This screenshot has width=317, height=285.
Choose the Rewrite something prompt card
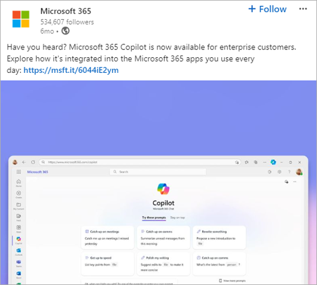pyautogui.click(x=220, y=237)
